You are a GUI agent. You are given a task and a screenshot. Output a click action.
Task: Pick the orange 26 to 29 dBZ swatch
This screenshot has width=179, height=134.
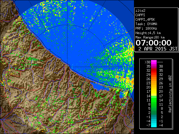[154, 79]
